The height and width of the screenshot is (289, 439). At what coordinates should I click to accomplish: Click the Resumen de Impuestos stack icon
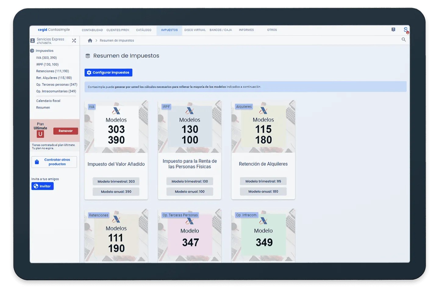point(88,56)
